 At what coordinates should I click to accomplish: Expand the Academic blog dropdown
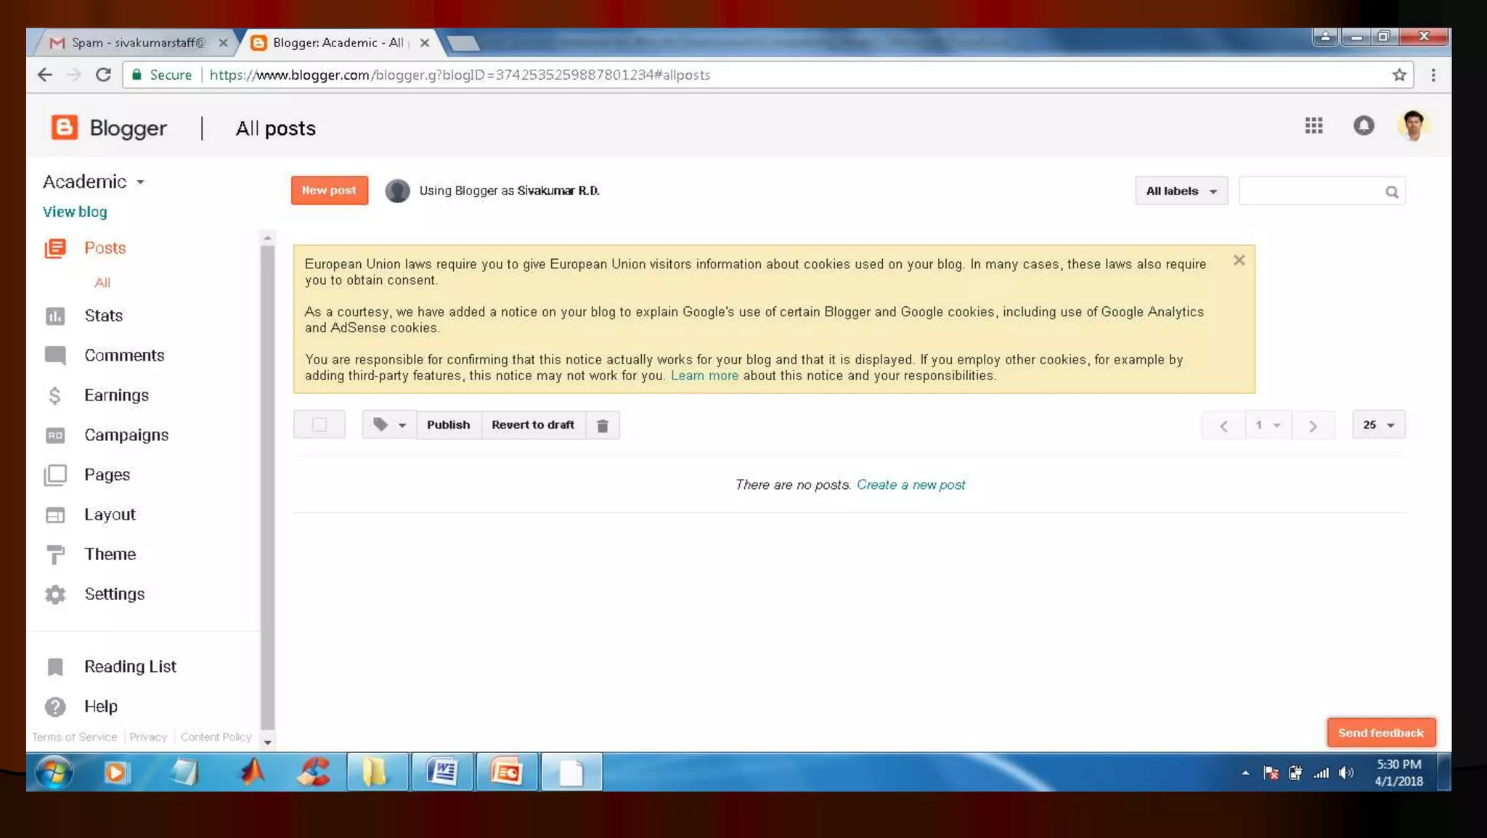click(140, 182)
